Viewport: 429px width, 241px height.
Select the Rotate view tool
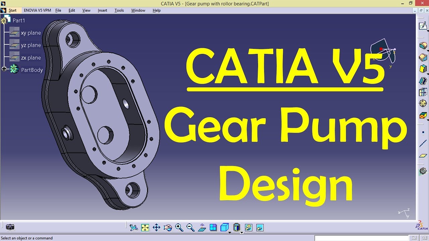tap(168, 228)
